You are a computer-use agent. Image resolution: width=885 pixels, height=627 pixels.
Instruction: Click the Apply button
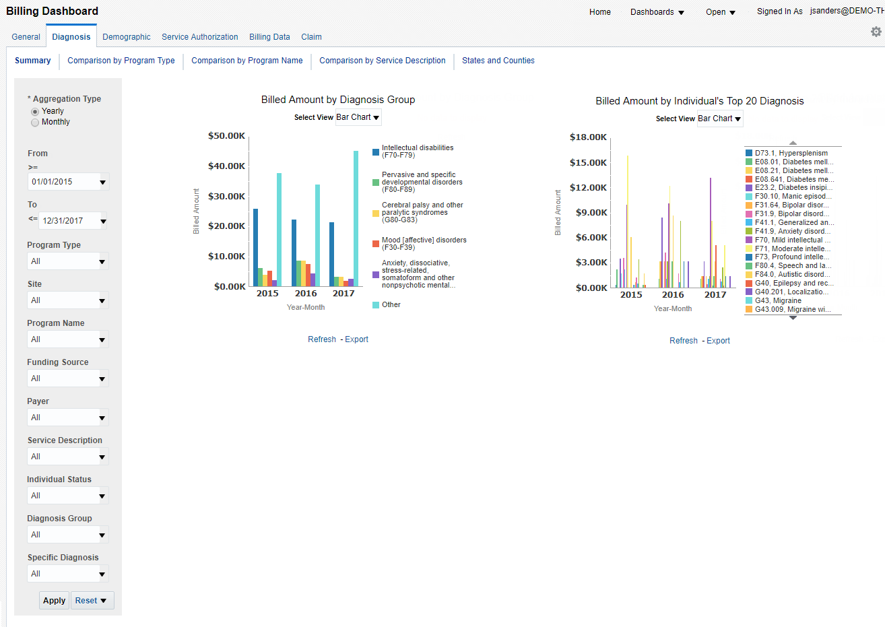tap(55, 601)
